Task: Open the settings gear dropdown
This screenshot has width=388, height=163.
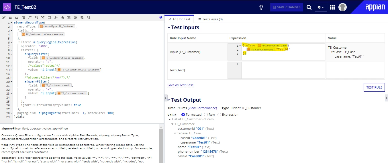Action: tap(321, 7)
